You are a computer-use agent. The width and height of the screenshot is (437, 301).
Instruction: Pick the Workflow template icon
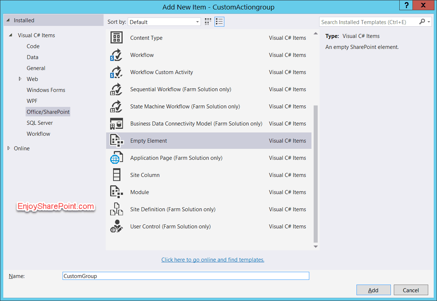(116, 55)
